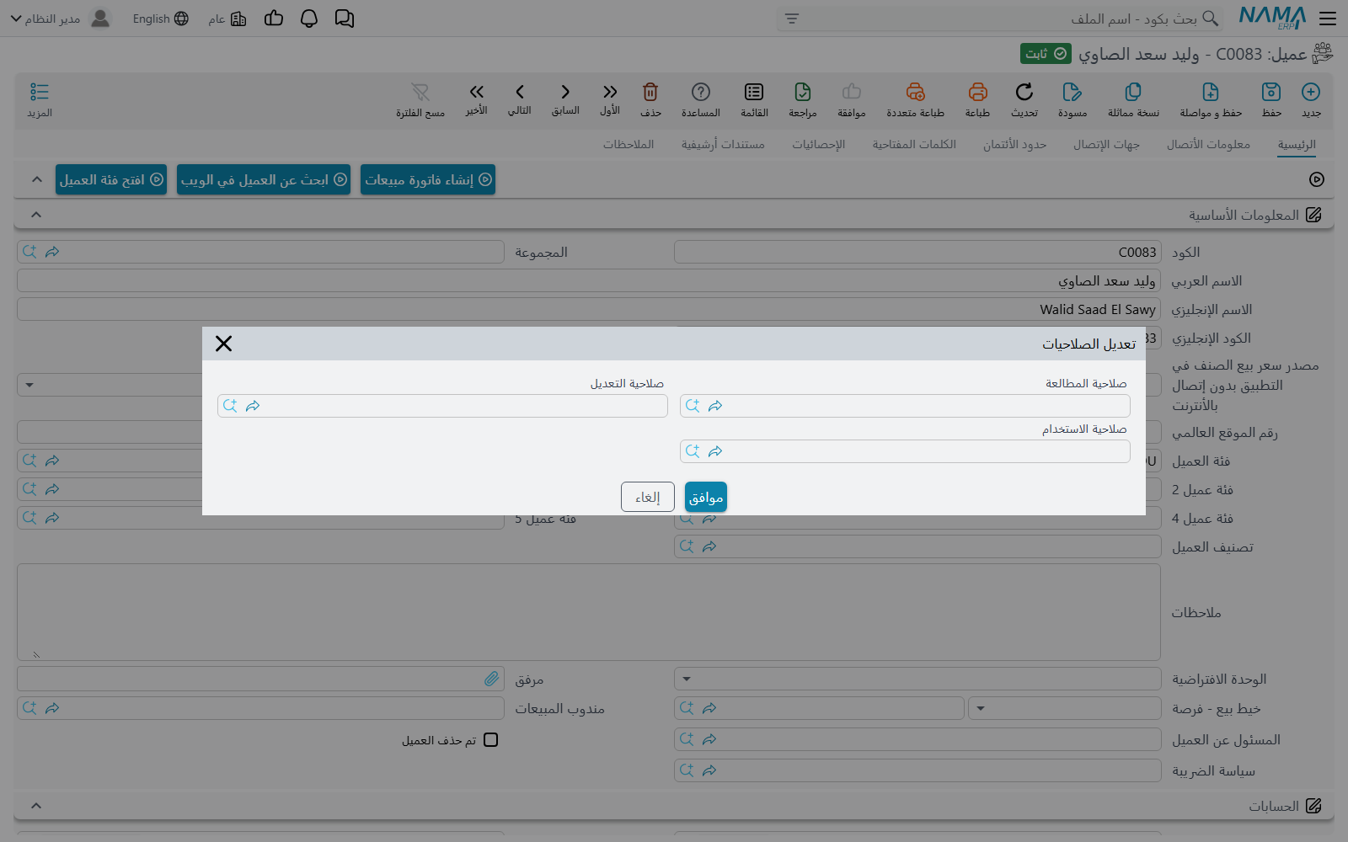Switch to حدود الأئتمان tab
1348x842 pixels.
[x=1014, y=144]
